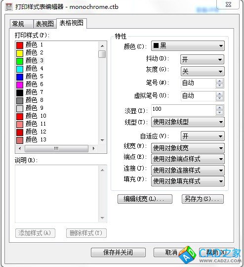
Task: Open the 线宽 lineweight dropdown
Action: pyautogui.click(x=188, y=148)
